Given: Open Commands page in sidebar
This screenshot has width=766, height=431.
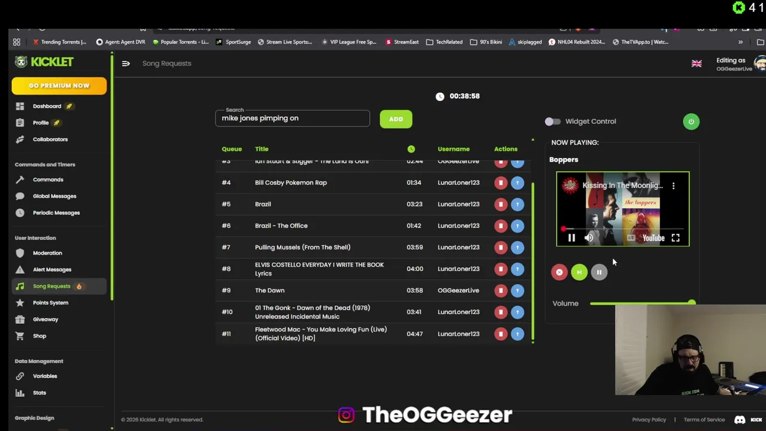Looking at the screenshot, I should point(48,180).
